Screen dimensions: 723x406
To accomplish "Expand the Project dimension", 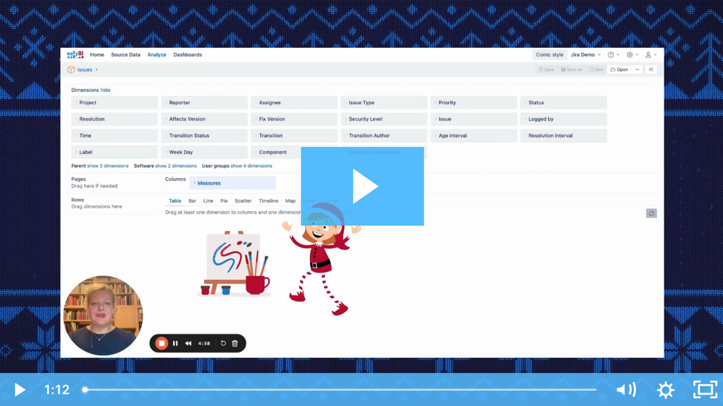I will (x=114, y=102).
